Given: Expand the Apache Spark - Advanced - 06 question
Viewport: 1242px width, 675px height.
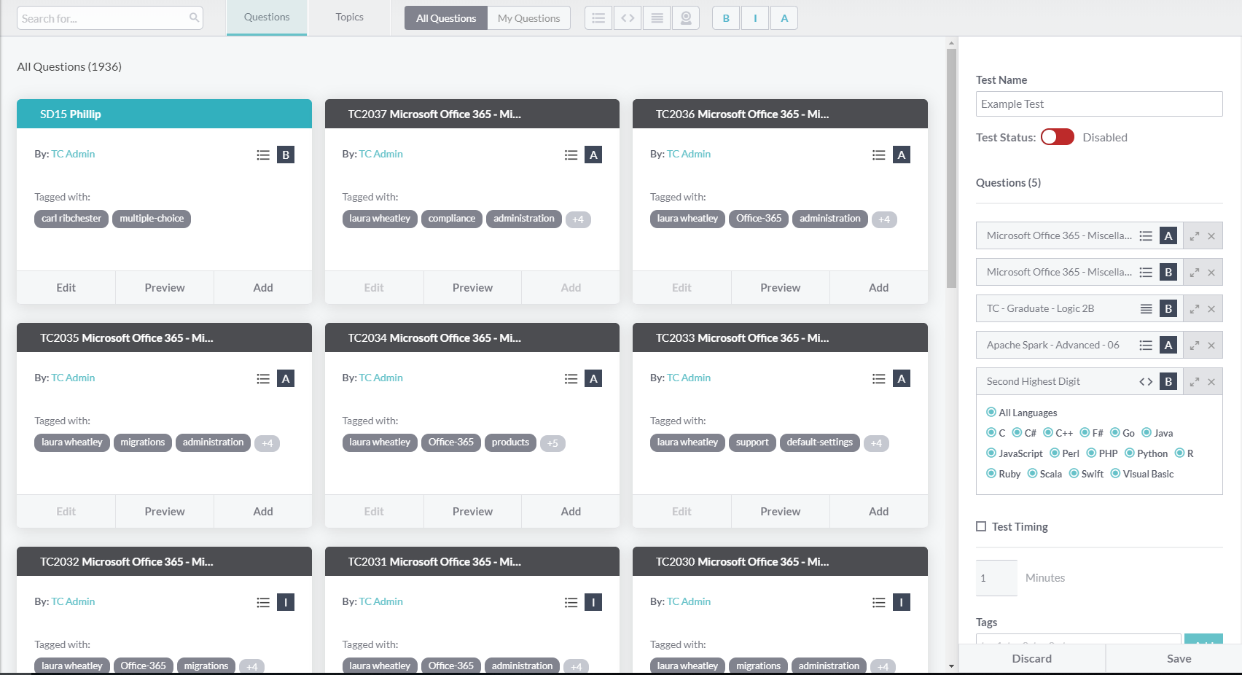Looking at the screenshot, I should click(x=1195, y=346).
